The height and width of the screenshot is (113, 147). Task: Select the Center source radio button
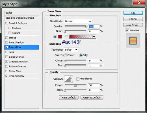pyautogui.click(x=65, y=55)
